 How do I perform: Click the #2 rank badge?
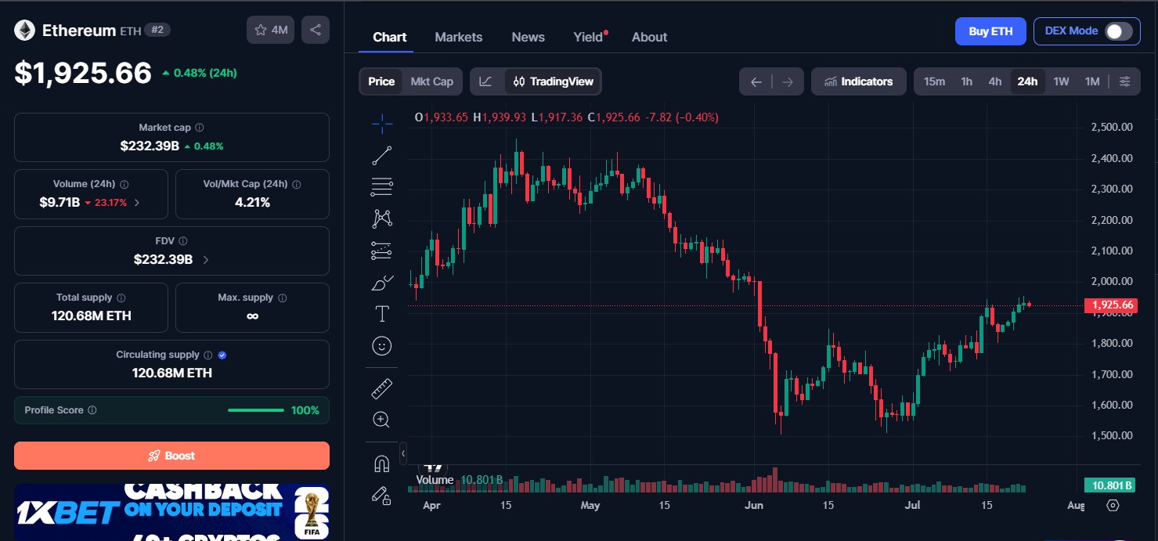point(157,30)
